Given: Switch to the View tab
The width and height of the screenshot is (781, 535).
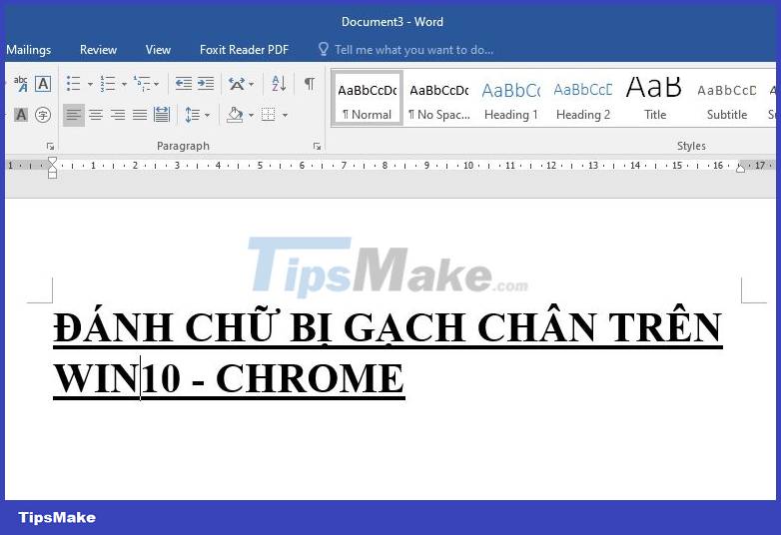Looking at the screenshot, I should click(x=158, y=50).
